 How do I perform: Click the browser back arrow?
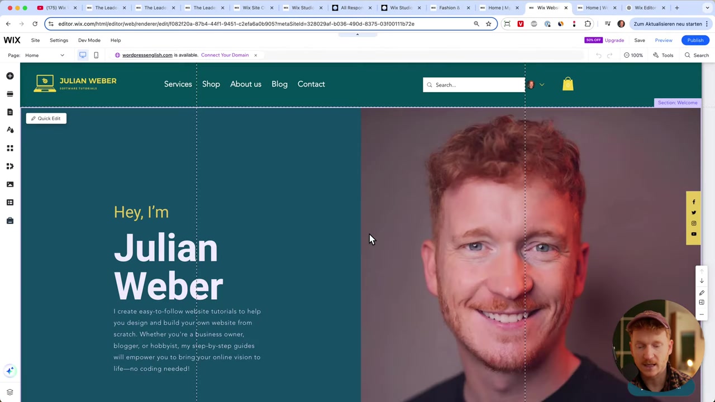8,24
